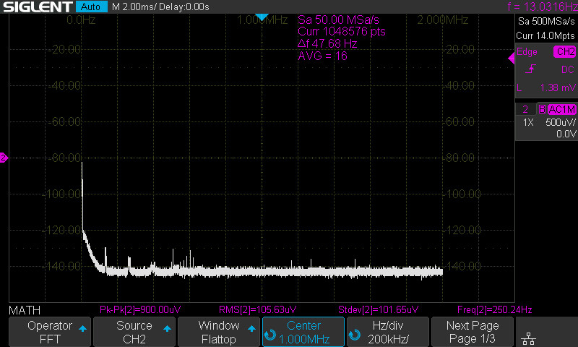The width and height of the screenshot is (578, 347).
Task: Click the 500uV/ vertical scale value
Action: [x=561, y=122]
